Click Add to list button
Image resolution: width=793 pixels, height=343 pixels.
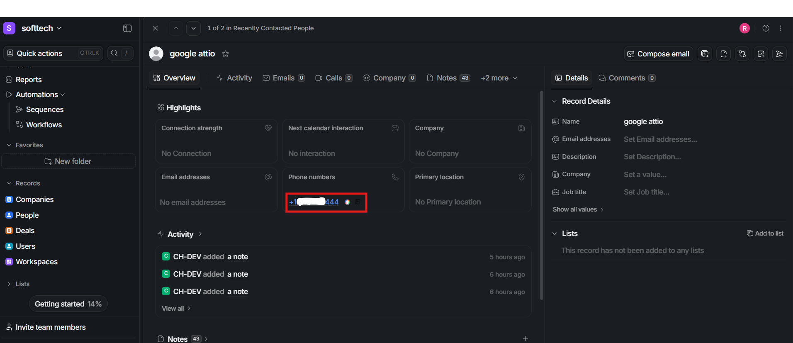point(765,234)
